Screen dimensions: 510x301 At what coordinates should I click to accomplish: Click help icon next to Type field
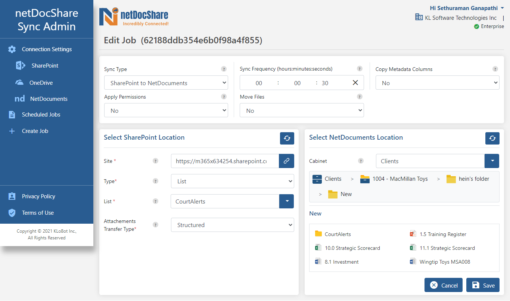pos(155,181)
